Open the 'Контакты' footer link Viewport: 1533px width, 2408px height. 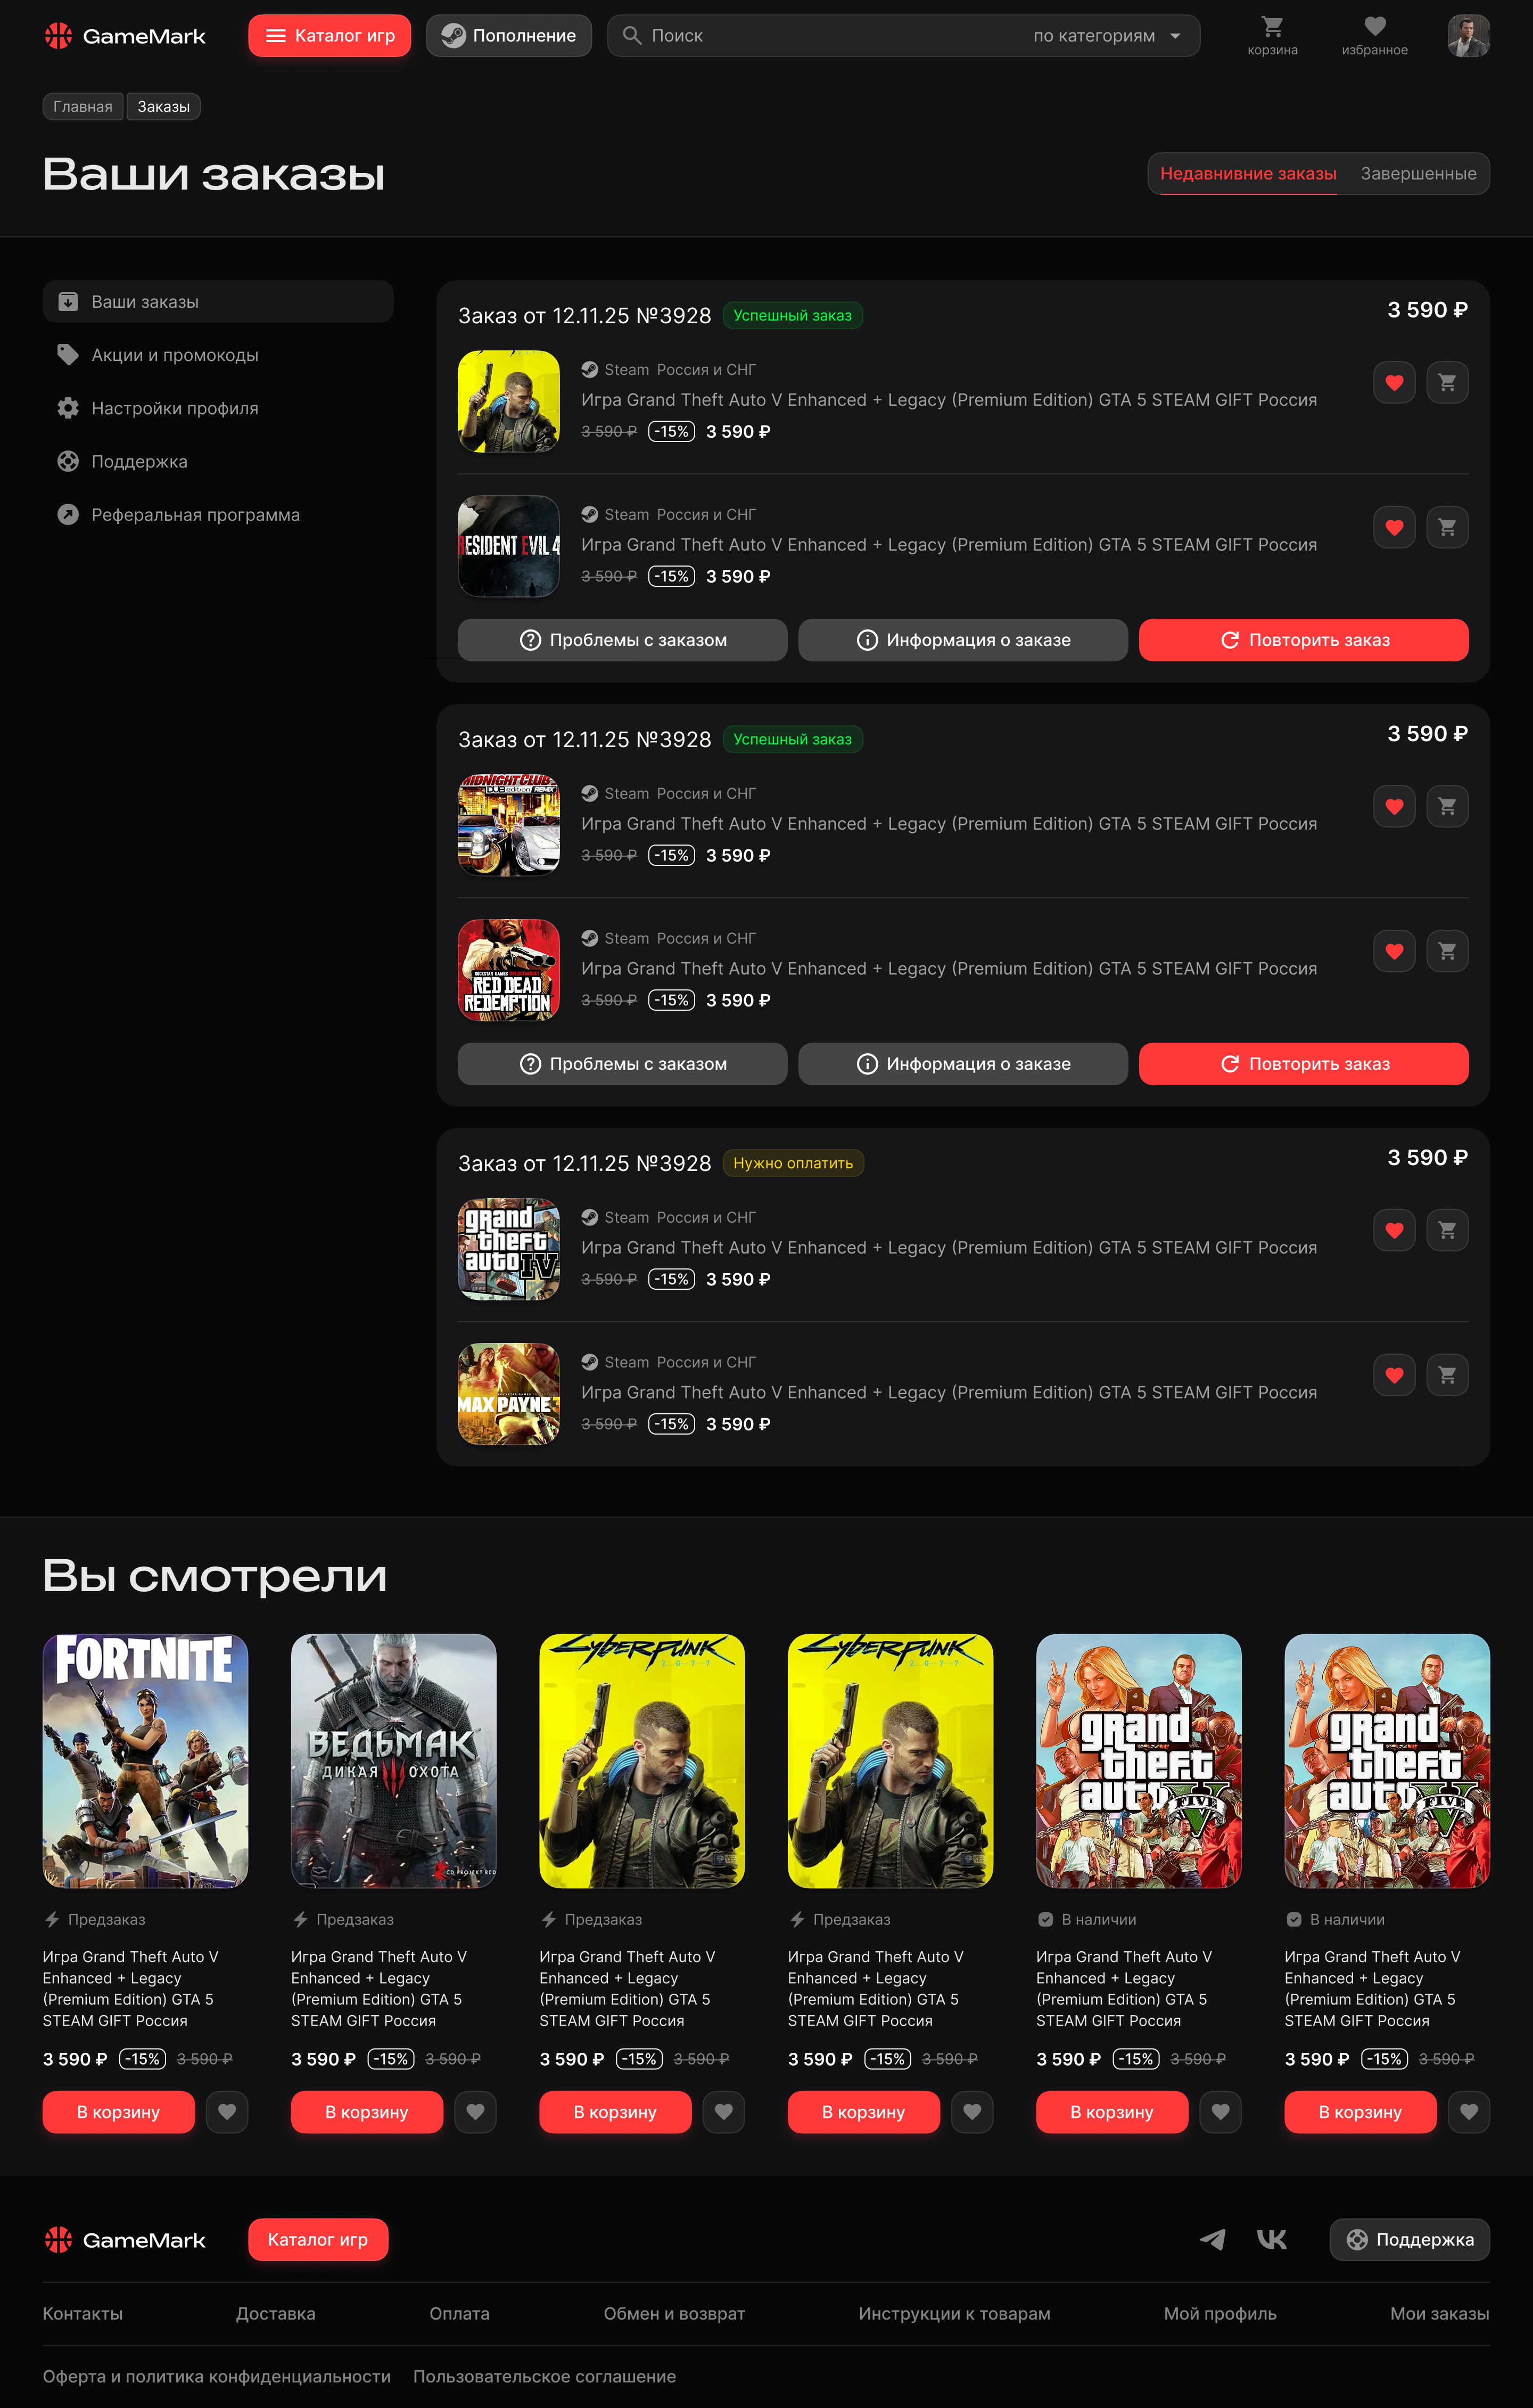pos(83,2314)
